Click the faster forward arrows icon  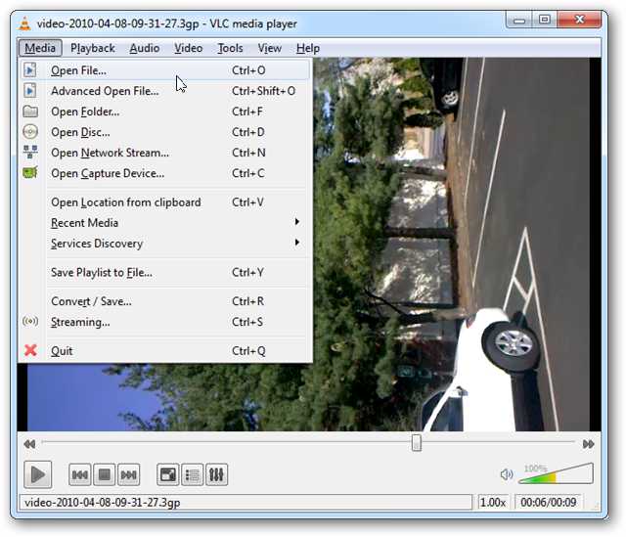(588, 444)
